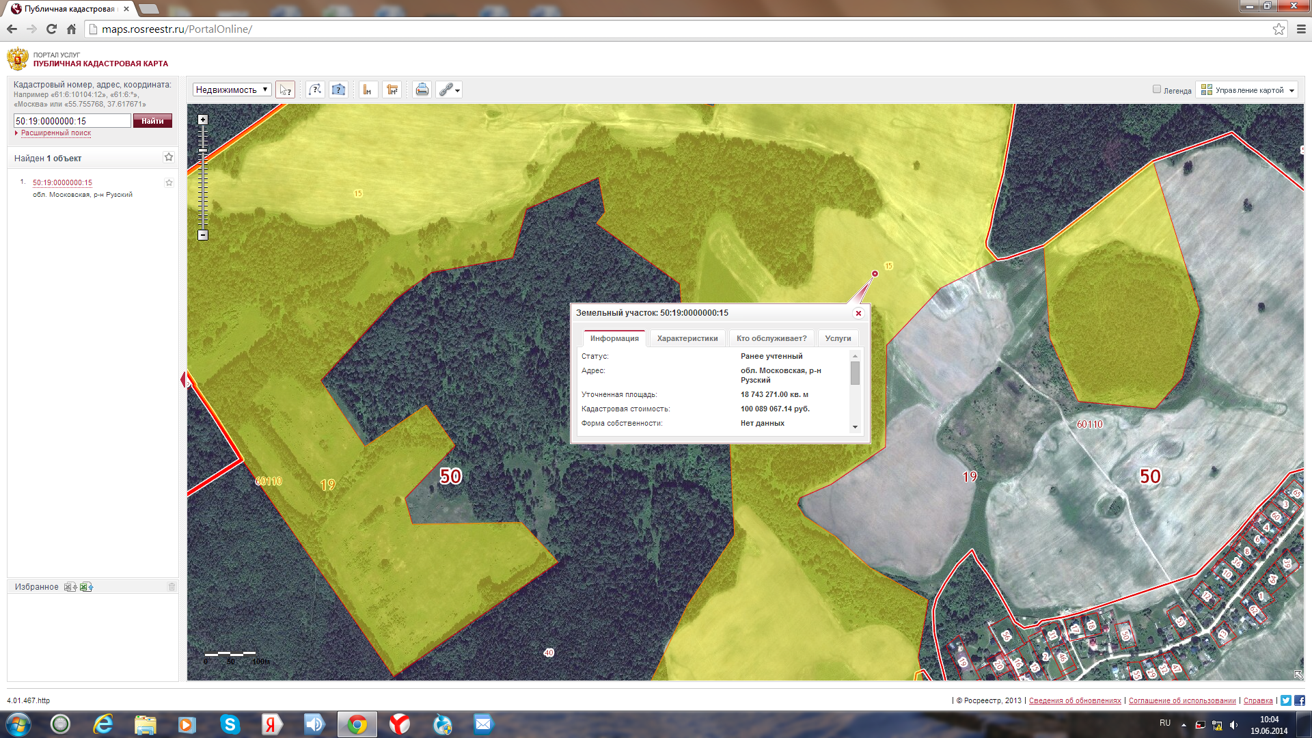Expand Расширенный поиск advanced search
The height and width of the screenshot is (738, 1312).
(x=55, y=133)
